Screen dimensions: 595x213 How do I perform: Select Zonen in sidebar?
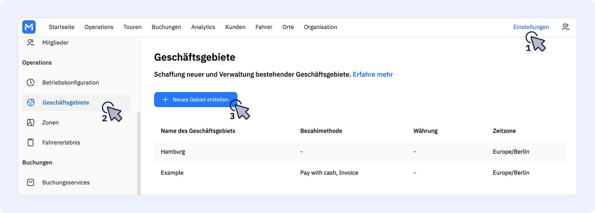[51, 123]
